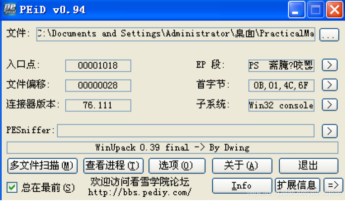Click the exit button 退出
This screenshot has width=345, height=201.
pyautogui.click(x=308, y=166)
